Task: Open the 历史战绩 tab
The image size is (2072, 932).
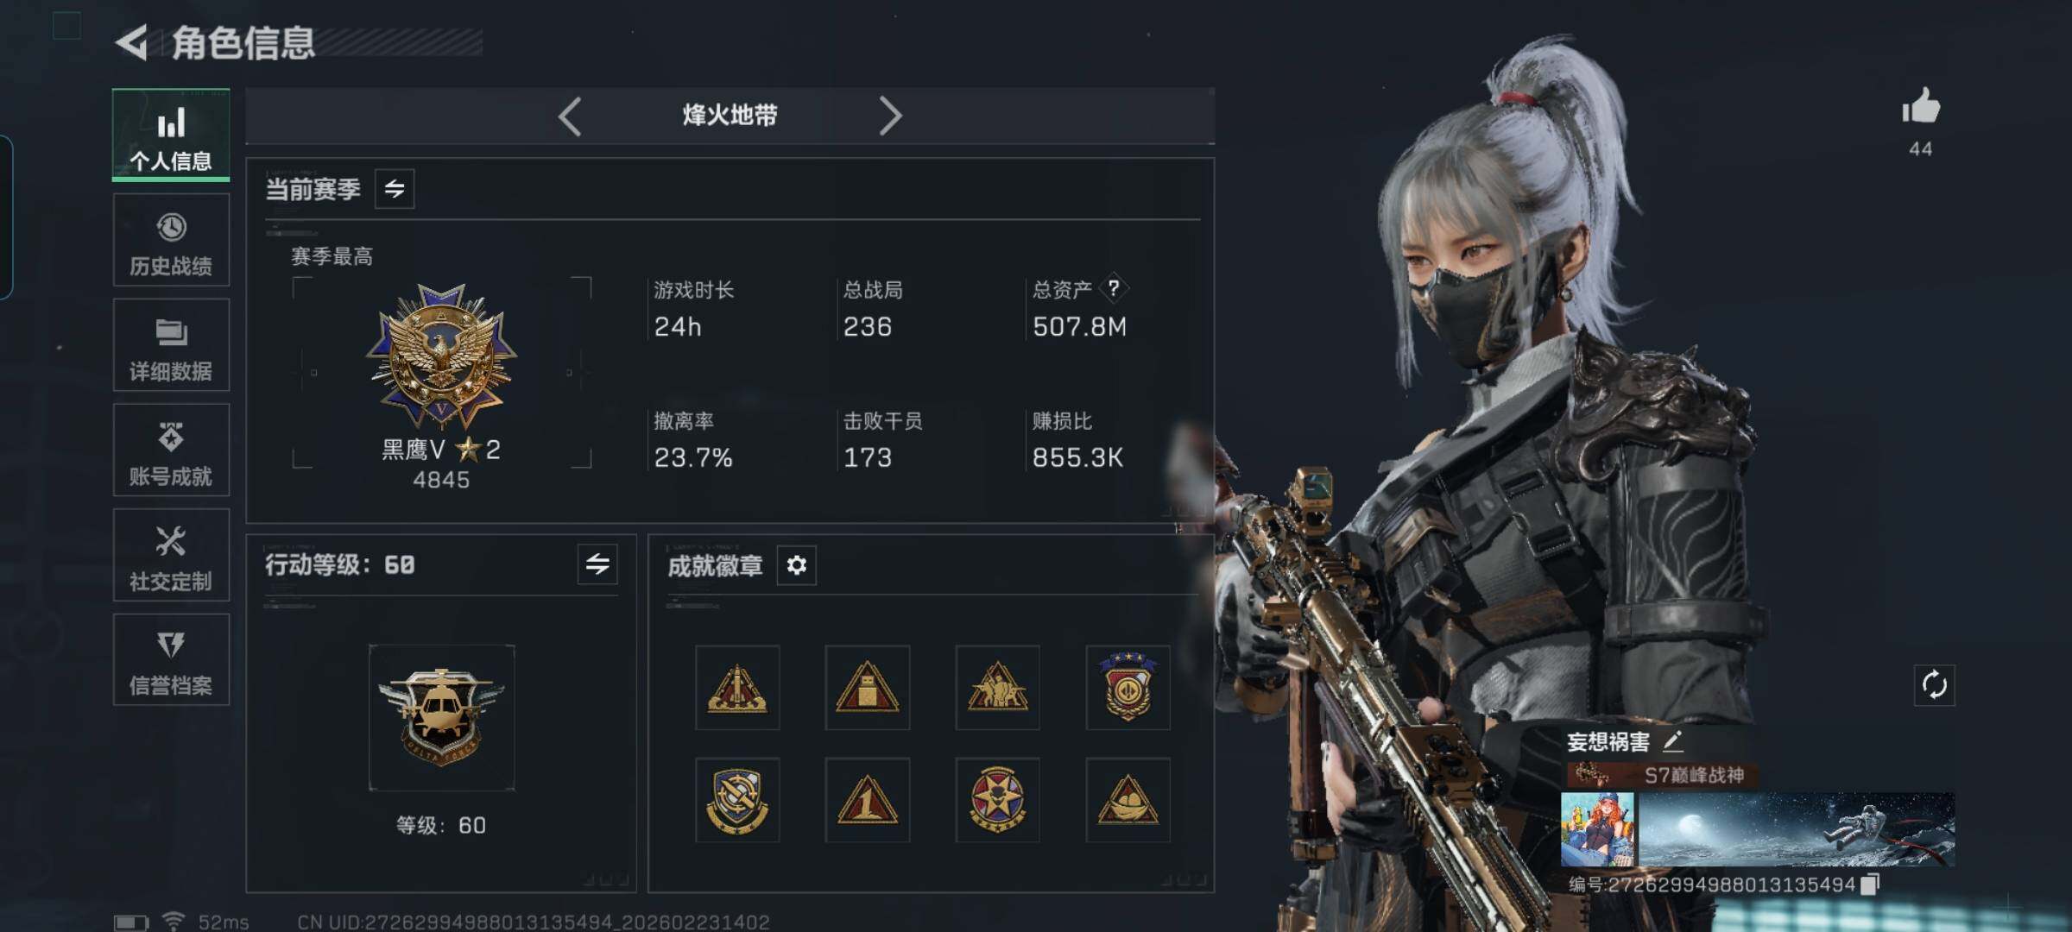Action: pos(171,241)
